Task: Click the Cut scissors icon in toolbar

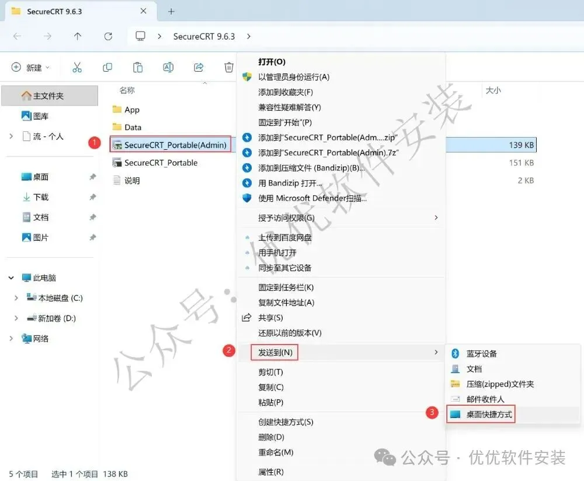Action: (x=77, y=67)
